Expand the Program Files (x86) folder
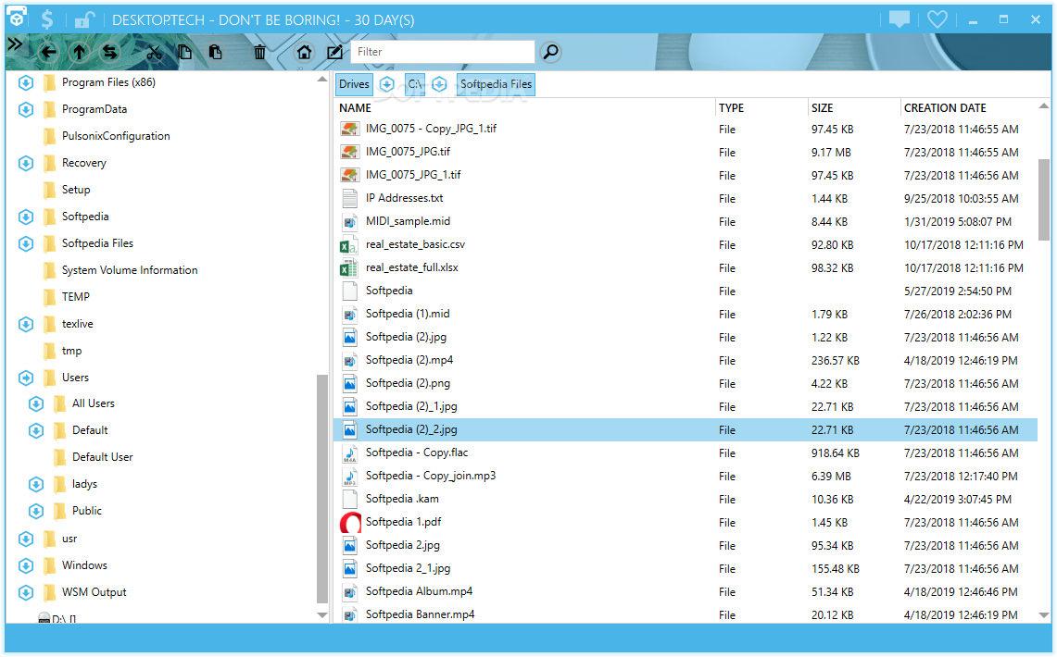Image resolution: width=1057 pixels, height=657 pixels. tap(26, 82)
